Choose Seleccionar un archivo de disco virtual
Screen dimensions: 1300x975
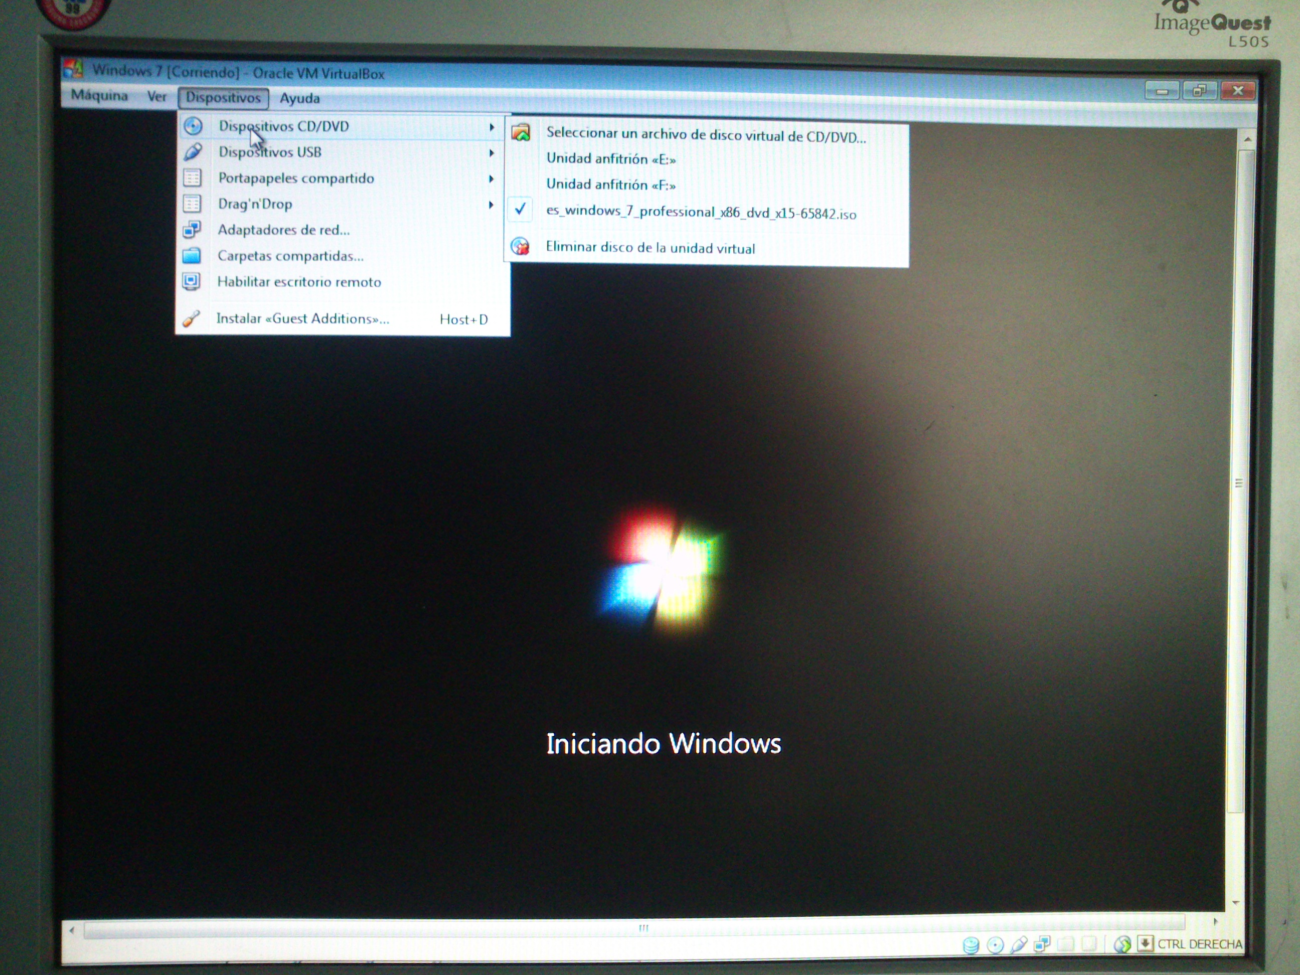(x=705, y=134)
